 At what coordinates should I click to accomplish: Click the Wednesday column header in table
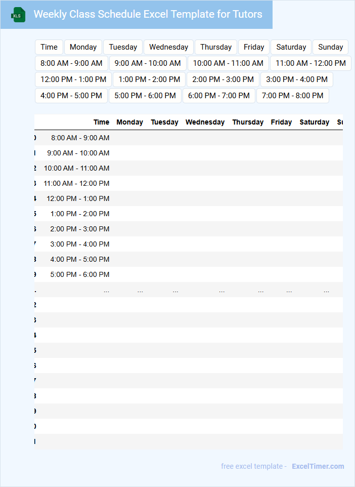coord(205,123)
